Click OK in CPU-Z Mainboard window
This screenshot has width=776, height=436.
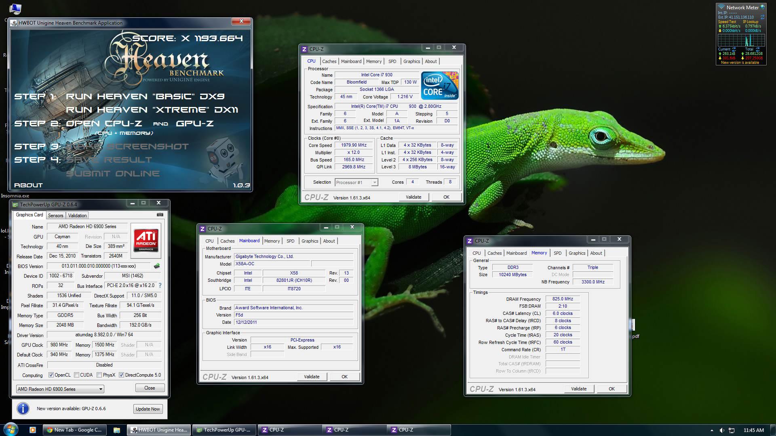point(344,377)
